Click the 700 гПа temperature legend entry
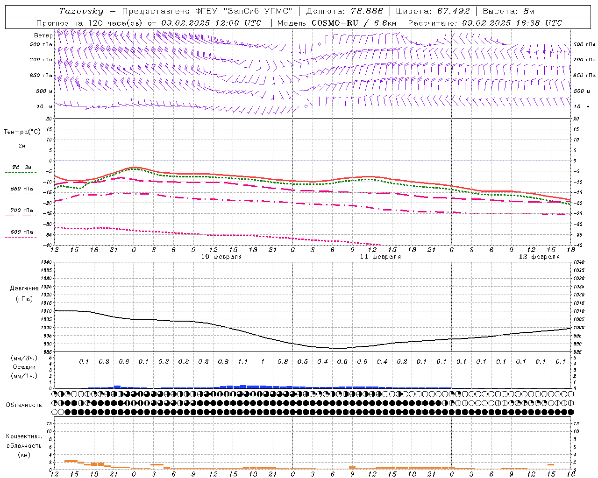The height and width of the screenshot is (478, 598). [21, 211]
